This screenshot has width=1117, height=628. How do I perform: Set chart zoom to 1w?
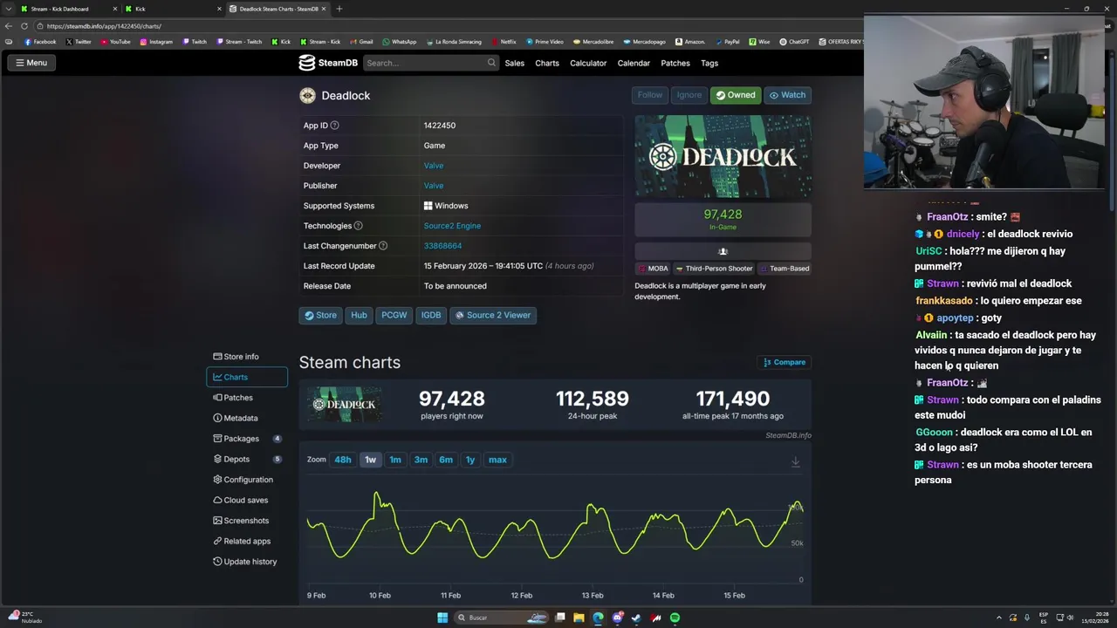pyautogui.click(x=370, y=460)
